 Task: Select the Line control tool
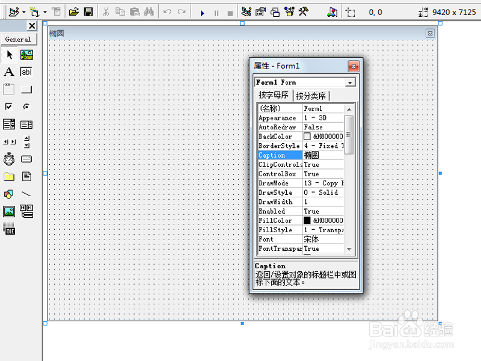click(26, 194)
